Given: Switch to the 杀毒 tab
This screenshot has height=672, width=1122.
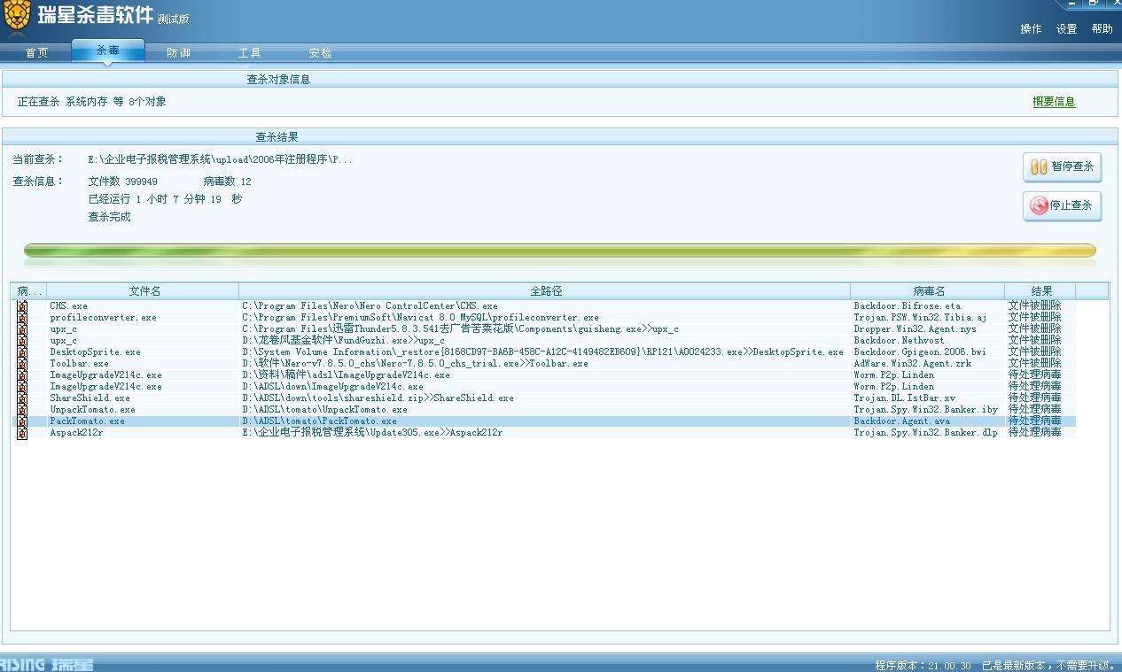Looking at the screenshot, I should coord(108,51).
